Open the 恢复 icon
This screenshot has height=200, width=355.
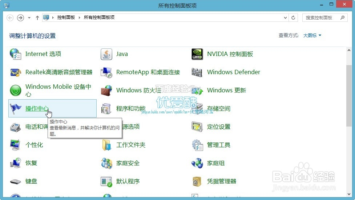click(x=15, y=163)
